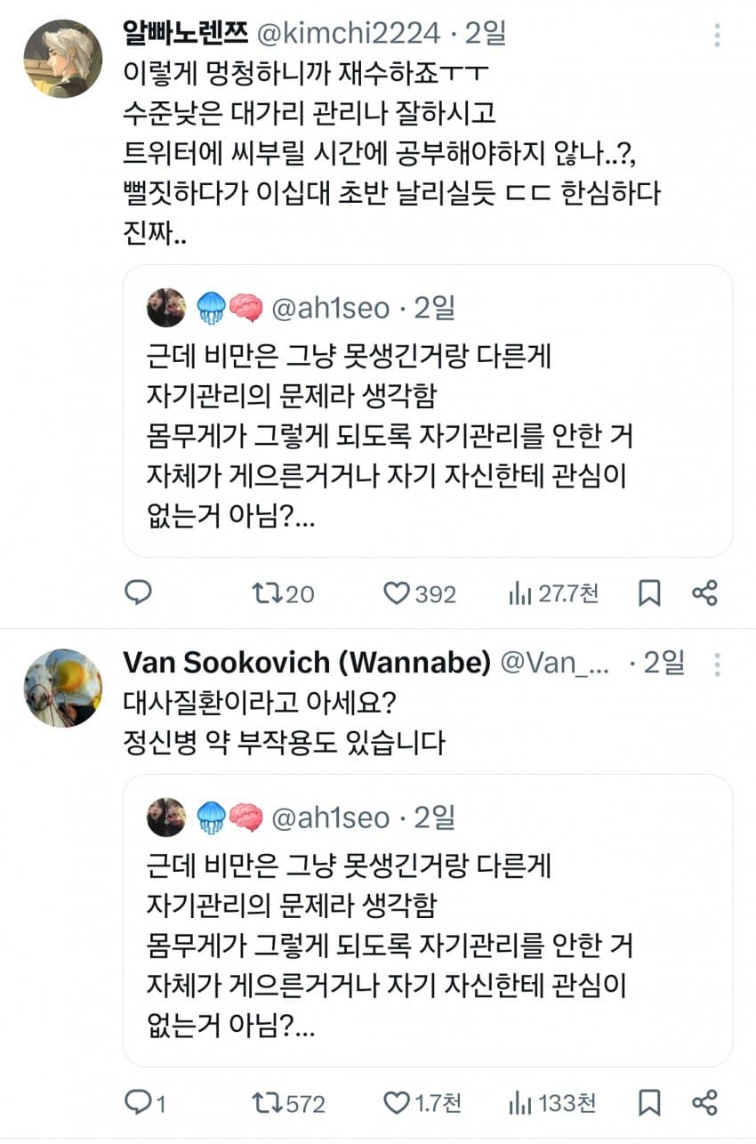Open the @kimchi2224 profile handle
This screenshot has height=1144, width=756.
348,34
